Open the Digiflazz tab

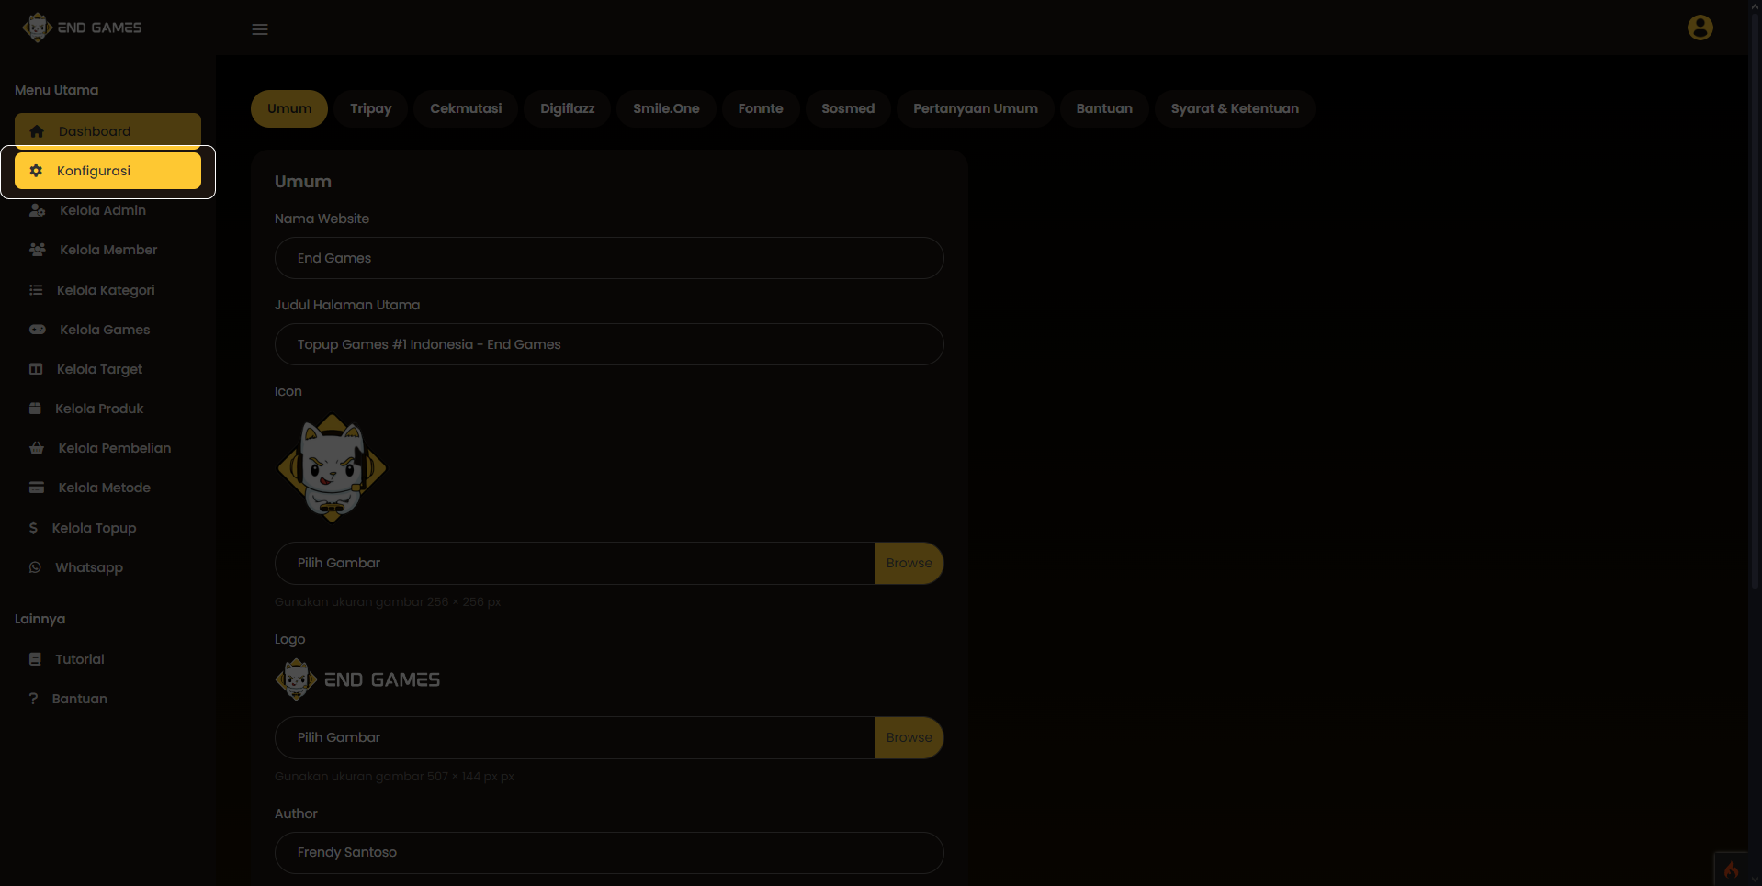567,108
